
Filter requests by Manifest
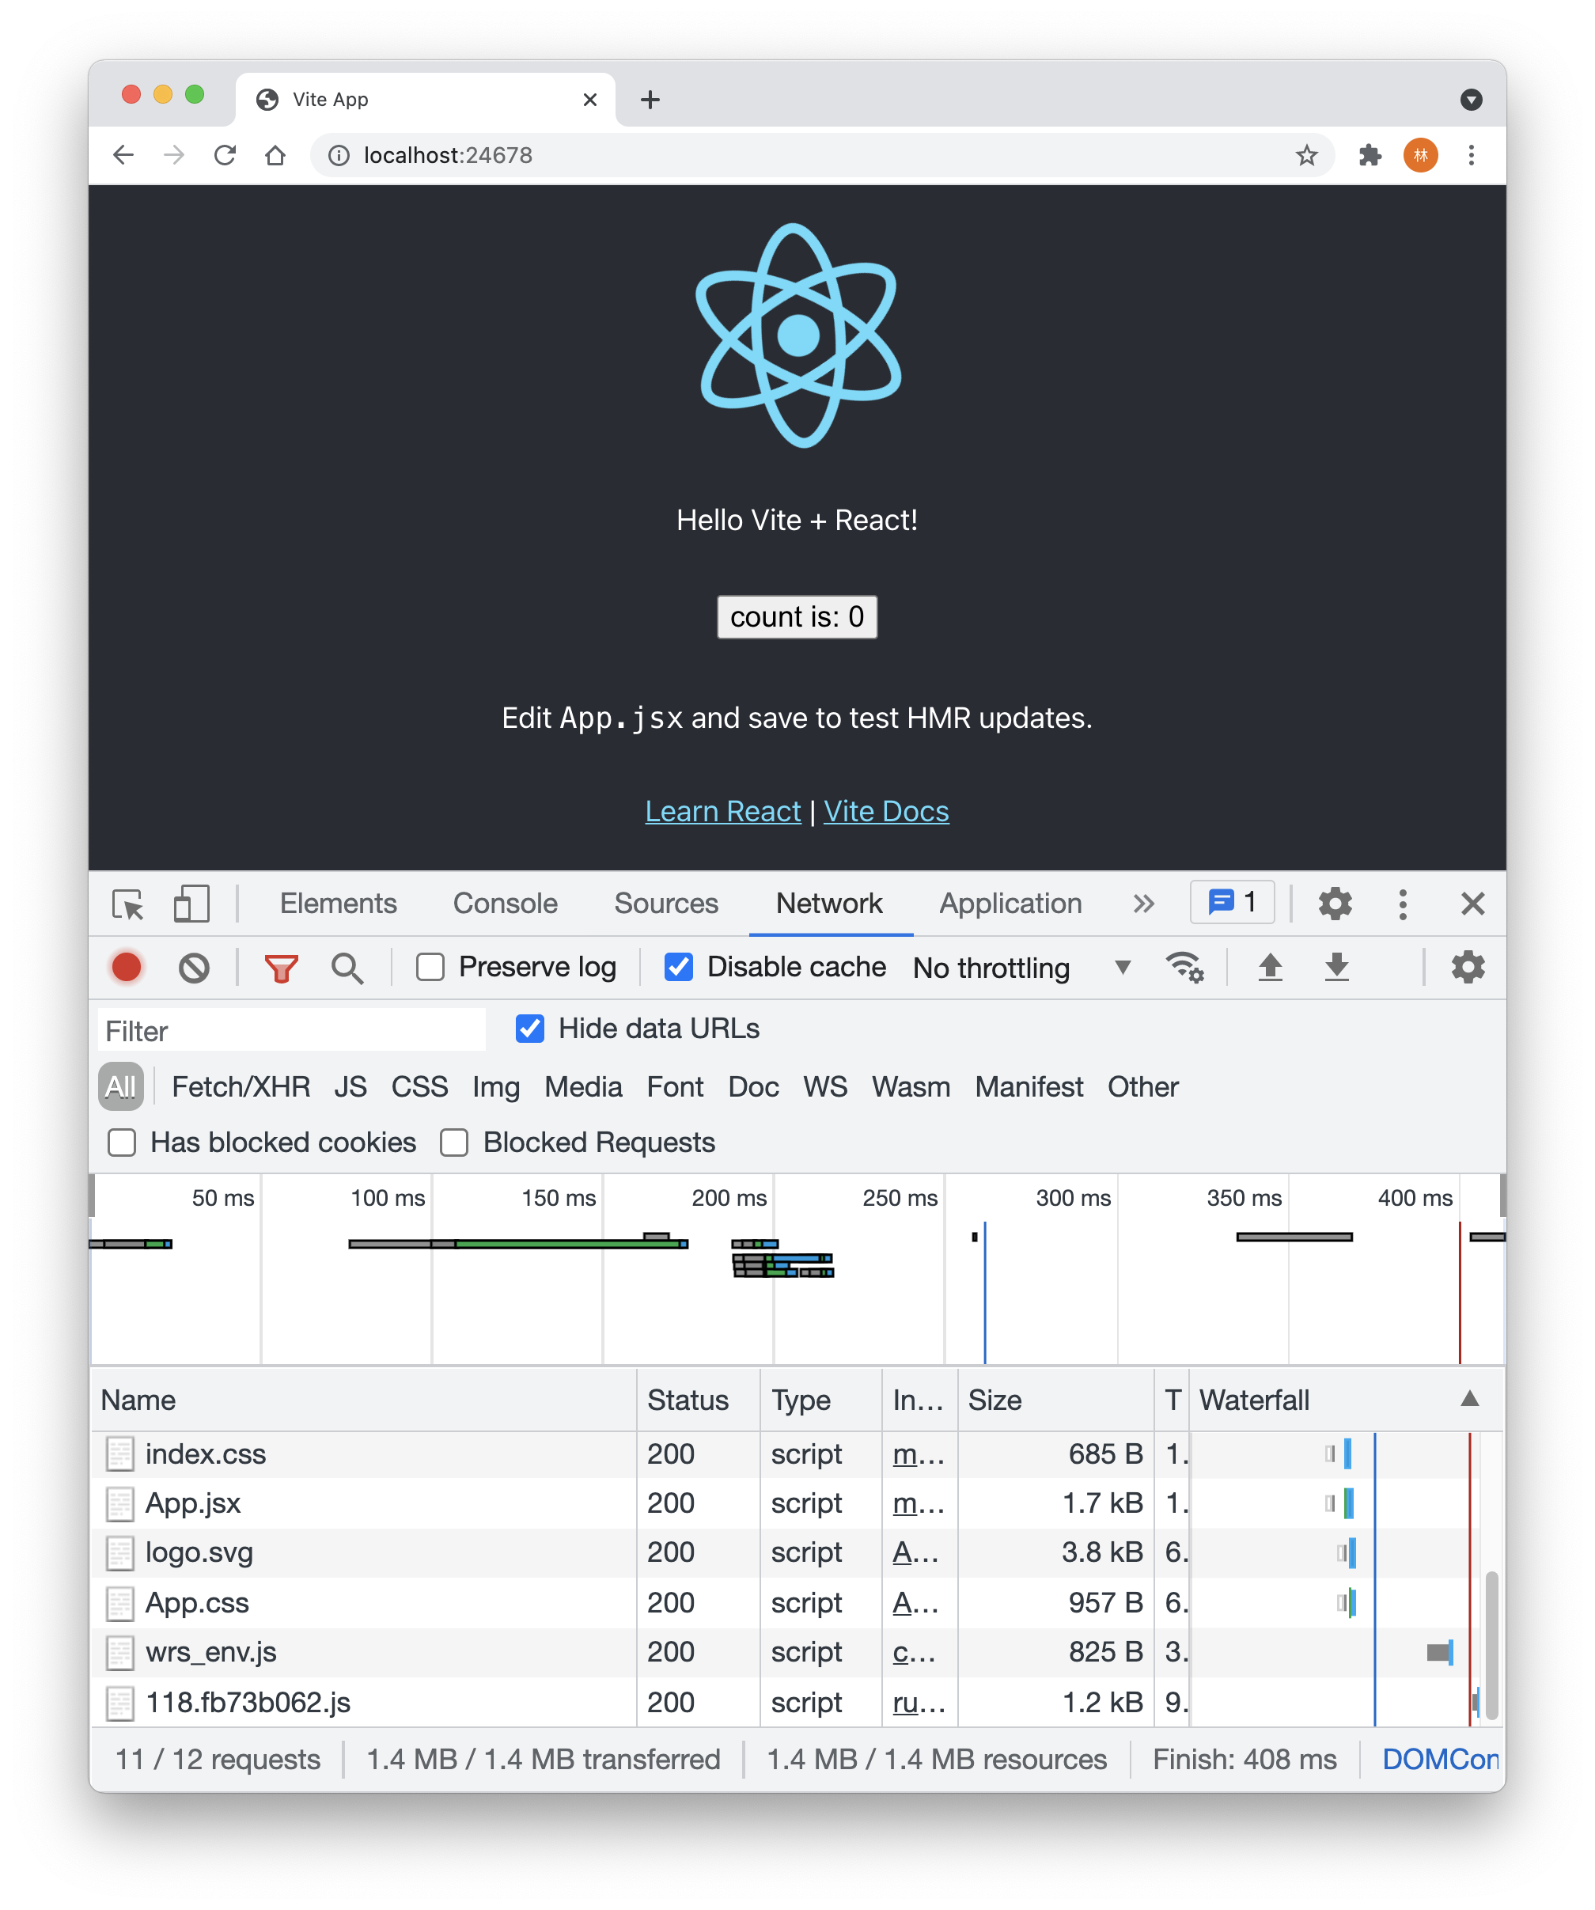[1029, 1087]
